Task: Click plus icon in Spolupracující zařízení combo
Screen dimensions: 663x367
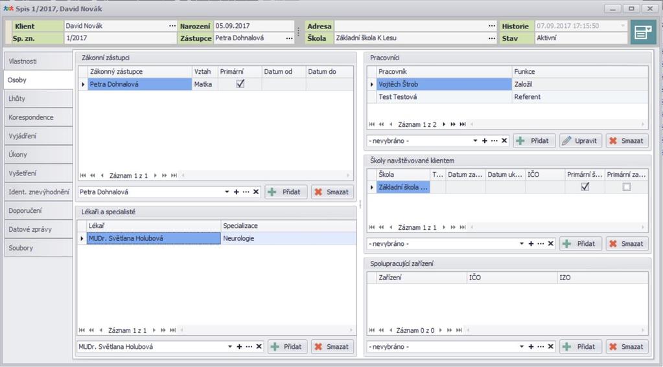Action: tap(531, 346)
